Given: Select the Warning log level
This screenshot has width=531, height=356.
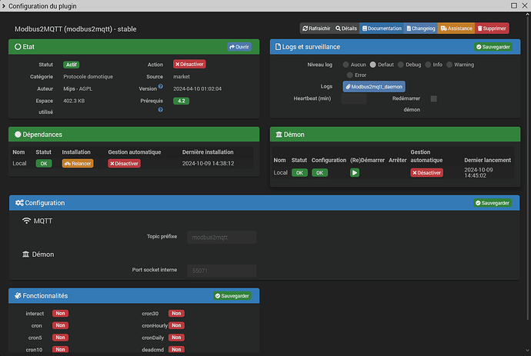Looking at the screenshot, I should pos(449,65).
